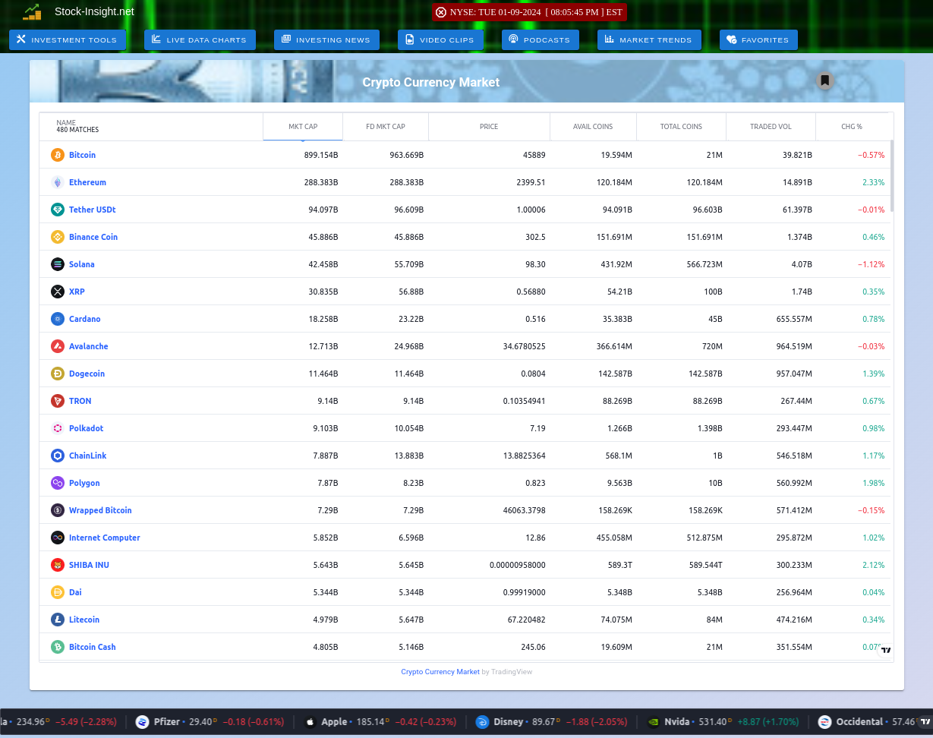Click the Nvidia logo in the ticker
The height and width of the screenshot is (738, 933).
click(x=653, y=721)
